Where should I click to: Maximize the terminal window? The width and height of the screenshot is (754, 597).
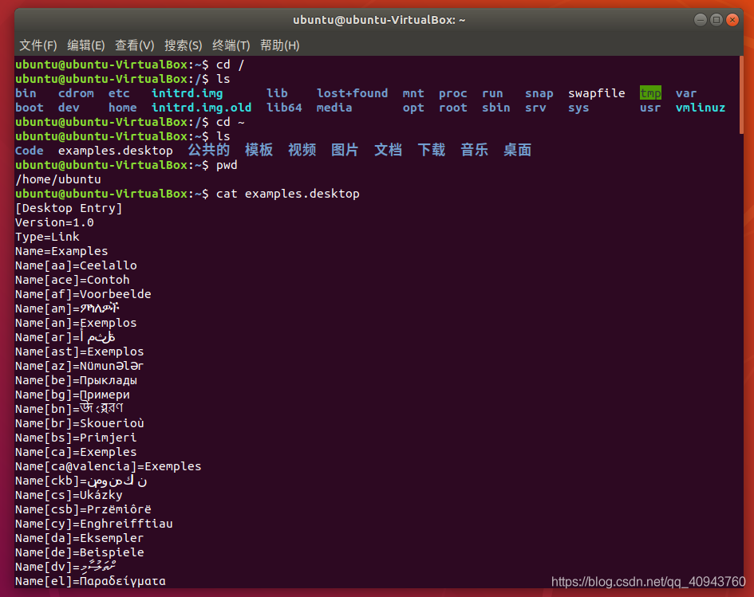(716, 20)
